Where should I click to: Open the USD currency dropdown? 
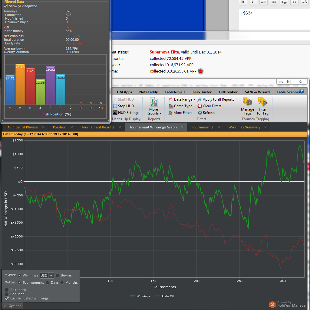tap(51, 275)
